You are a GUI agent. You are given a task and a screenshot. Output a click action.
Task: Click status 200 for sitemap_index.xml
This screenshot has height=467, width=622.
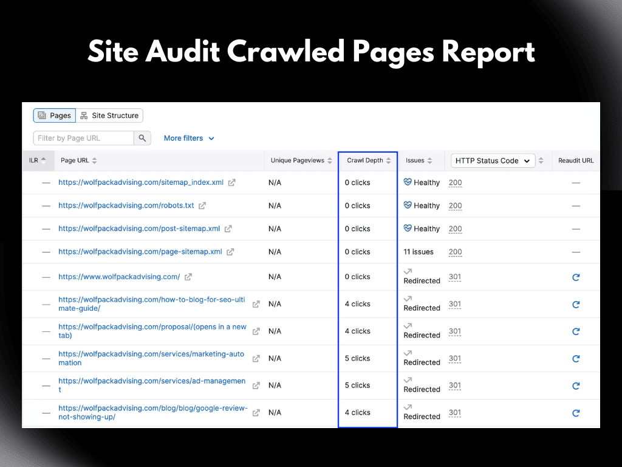pos(456,182)
